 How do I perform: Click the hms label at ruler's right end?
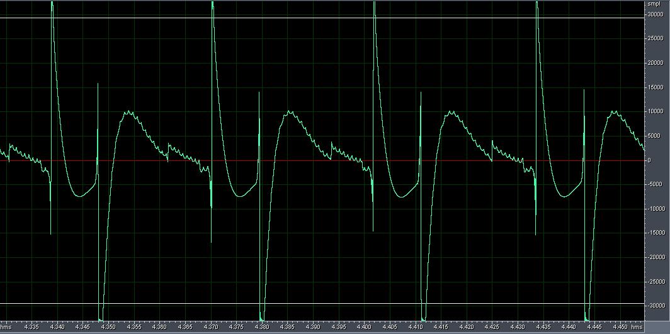[x=636, y=327]
